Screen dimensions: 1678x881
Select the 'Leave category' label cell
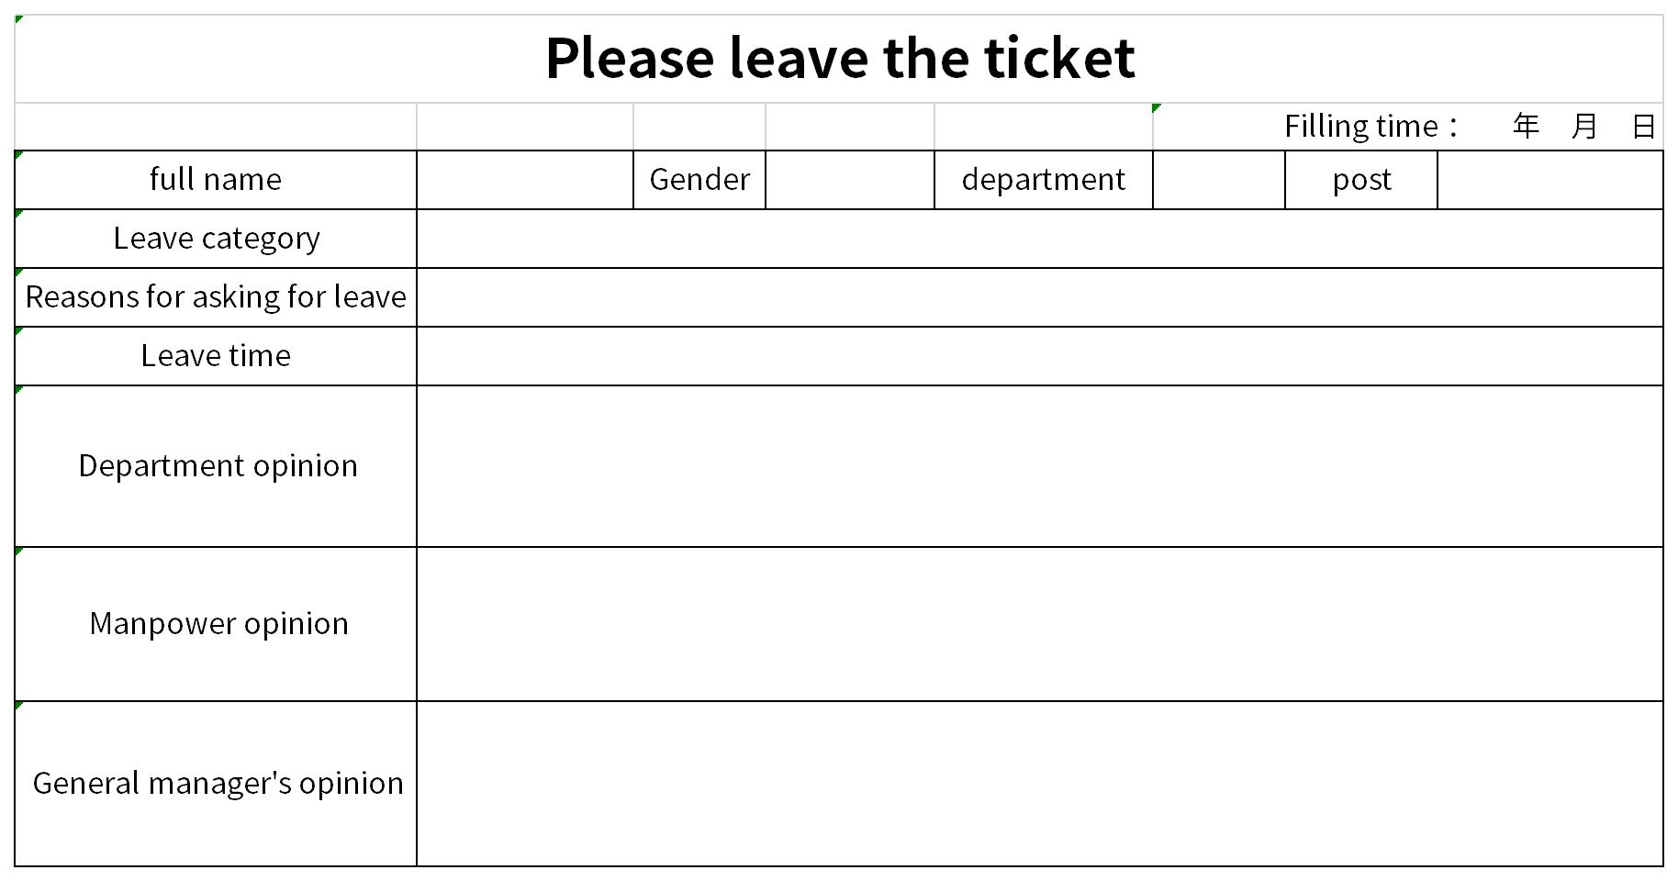216,239
